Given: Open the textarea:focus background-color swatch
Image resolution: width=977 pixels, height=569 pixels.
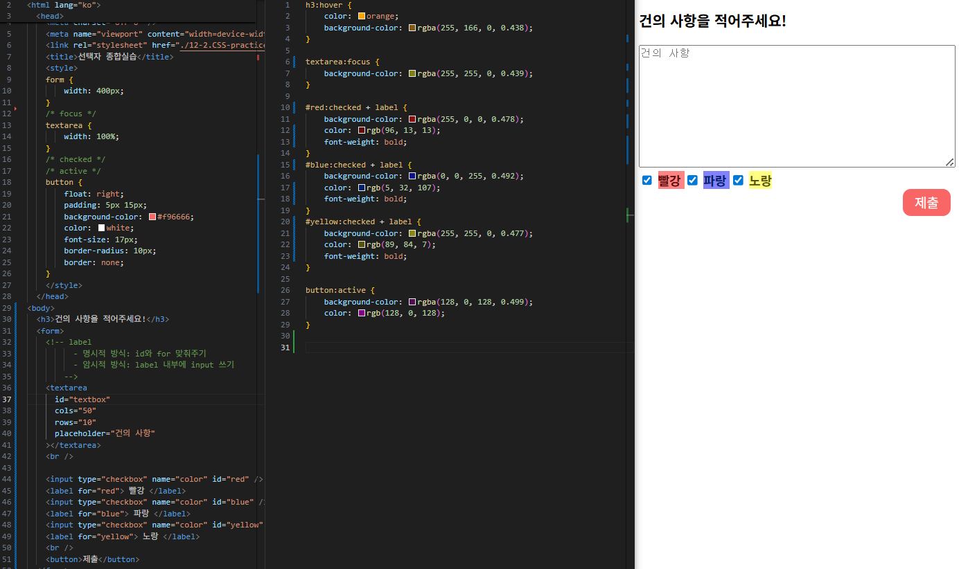Looking at the screenshot, I should tap(412, 73).
